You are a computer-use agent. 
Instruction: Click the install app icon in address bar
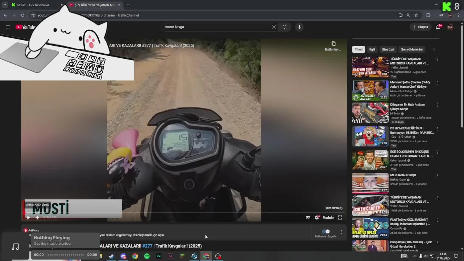(401, 15)
